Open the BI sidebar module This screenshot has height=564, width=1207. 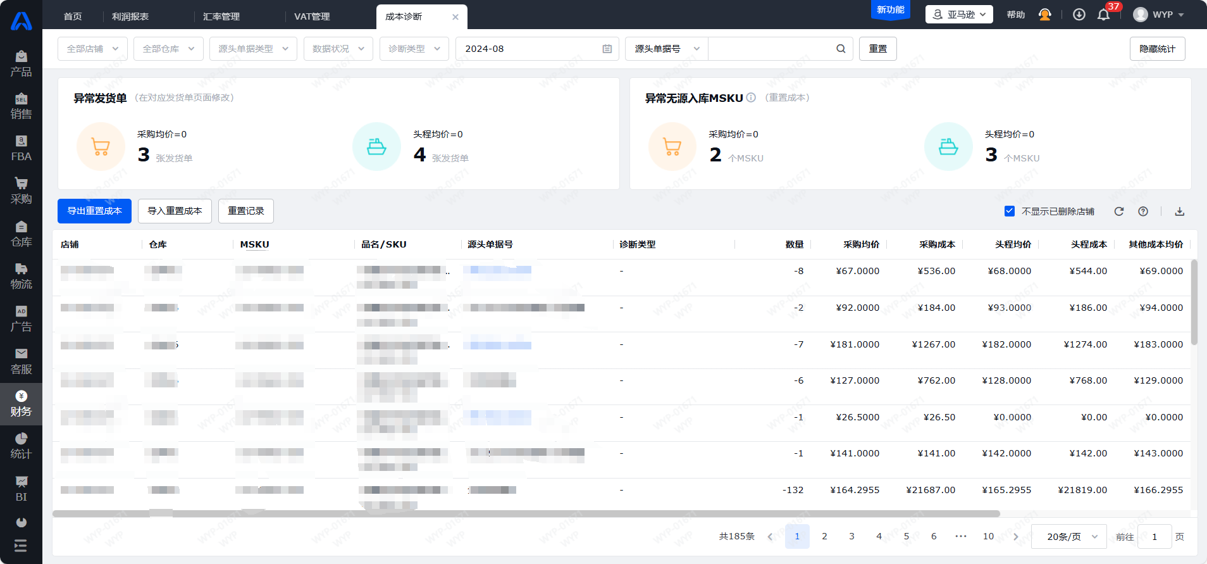point(21,489)
